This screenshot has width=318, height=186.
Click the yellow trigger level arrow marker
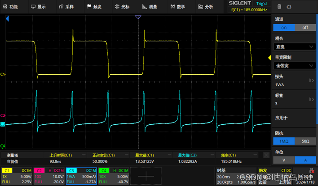point(269,58)
